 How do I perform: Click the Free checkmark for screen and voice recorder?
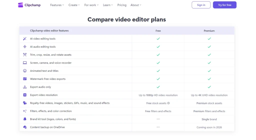click(x=158, y=63)
